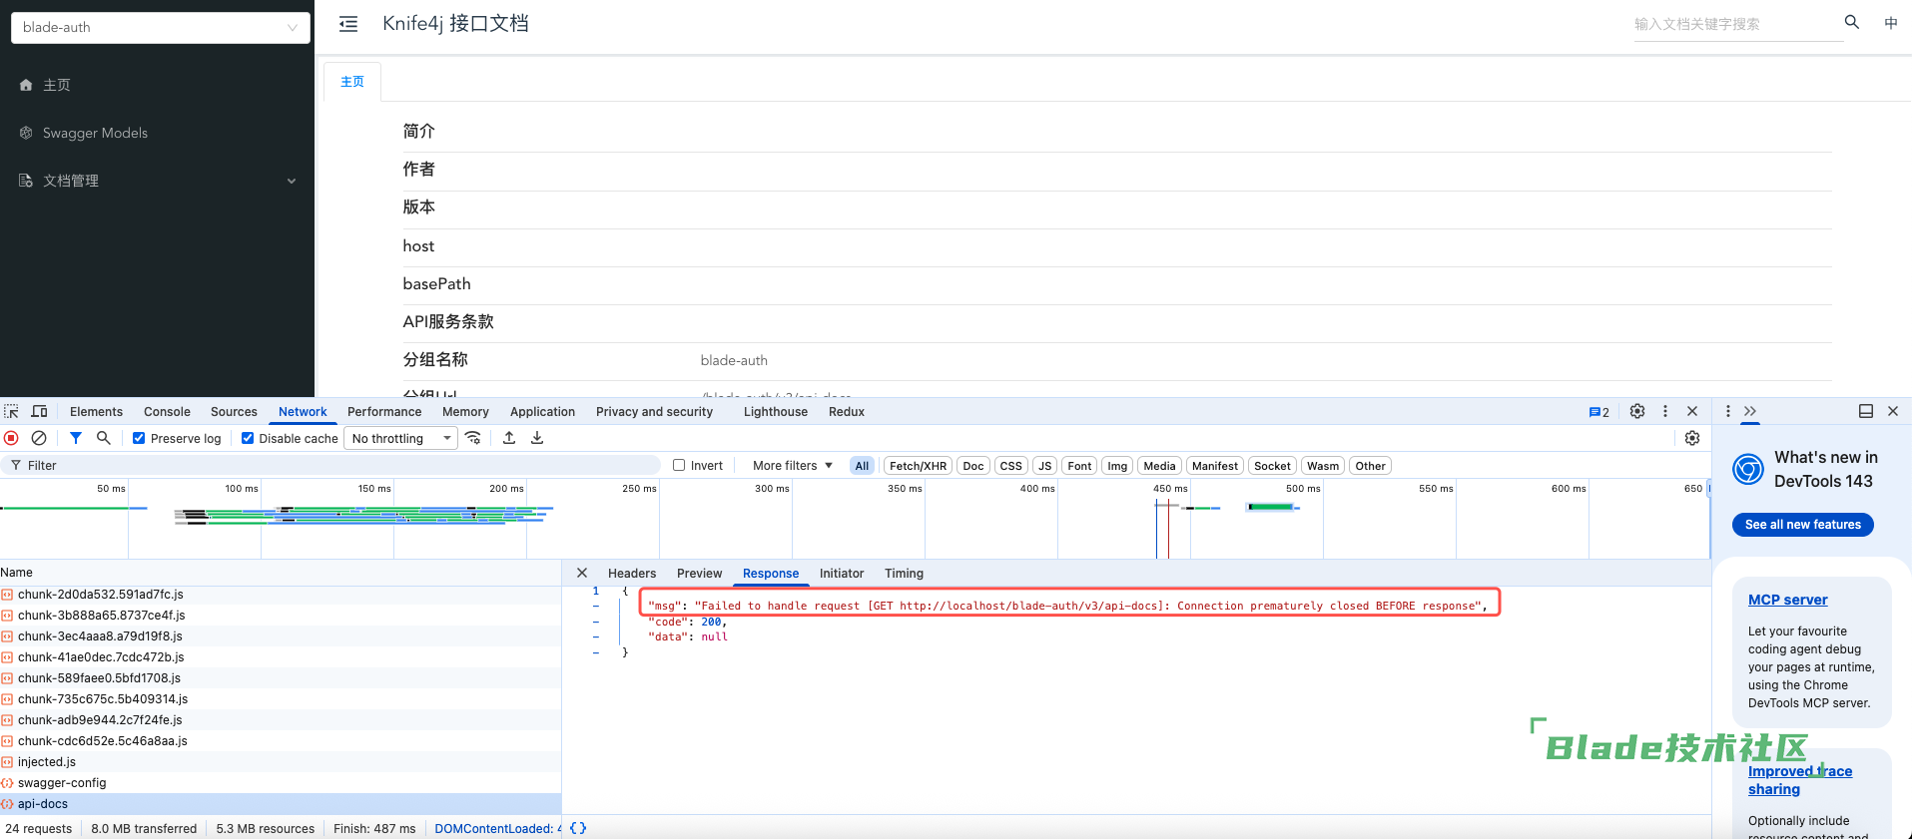Click the export HAR download icon
This screenshot has height=839, width=1912.
[537, 438]
